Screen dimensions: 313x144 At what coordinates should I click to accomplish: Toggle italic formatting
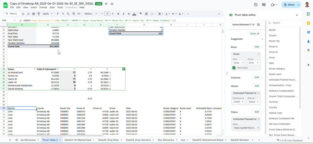pyautogui.click(x=124, y=14)
